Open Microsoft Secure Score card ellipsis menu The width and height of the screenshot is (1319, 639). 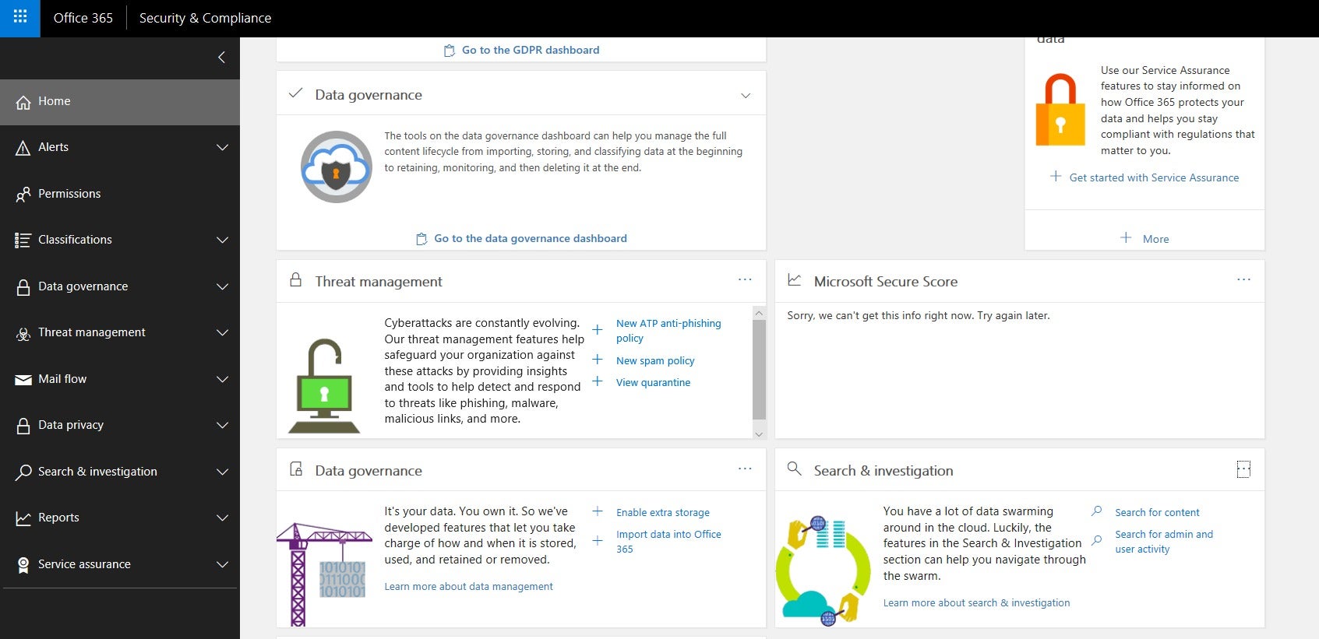[1244, 279]
